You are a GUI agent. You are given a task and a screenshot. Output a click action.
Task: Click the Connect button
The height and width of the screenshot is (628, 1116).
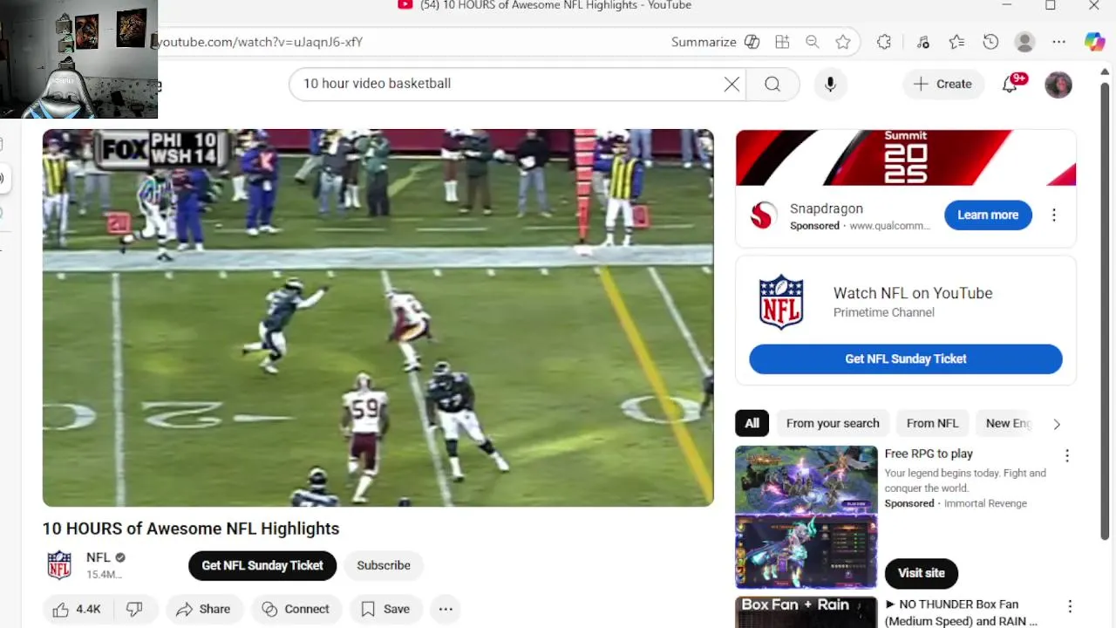coord(296,609)
